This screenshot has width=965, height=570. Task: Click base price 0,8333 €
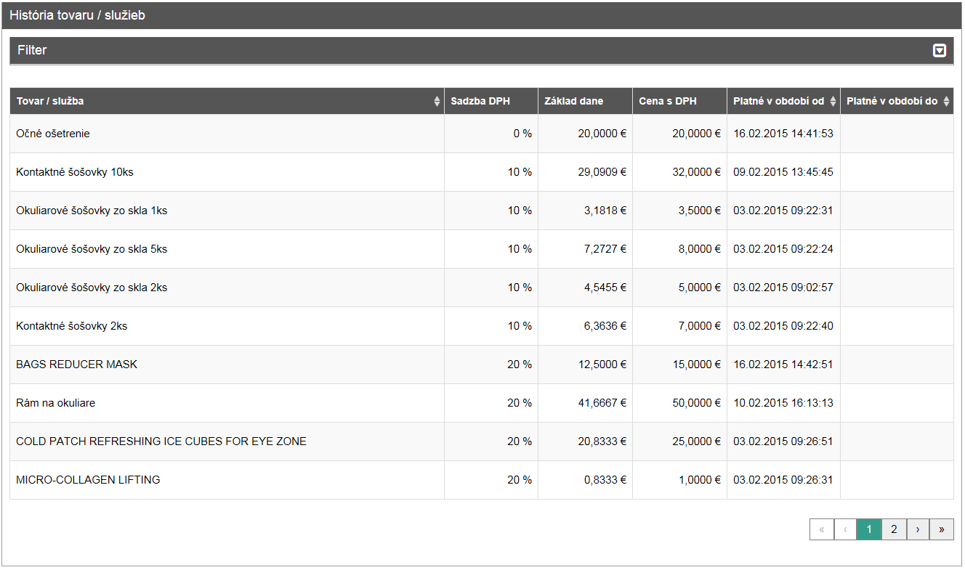[x=605, y=480]
